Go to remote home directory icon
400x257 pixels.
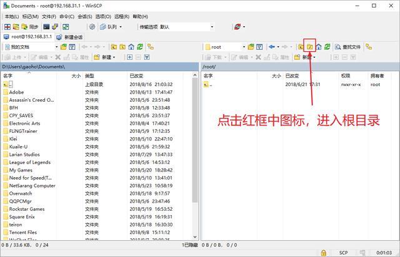tap(319, 47)
